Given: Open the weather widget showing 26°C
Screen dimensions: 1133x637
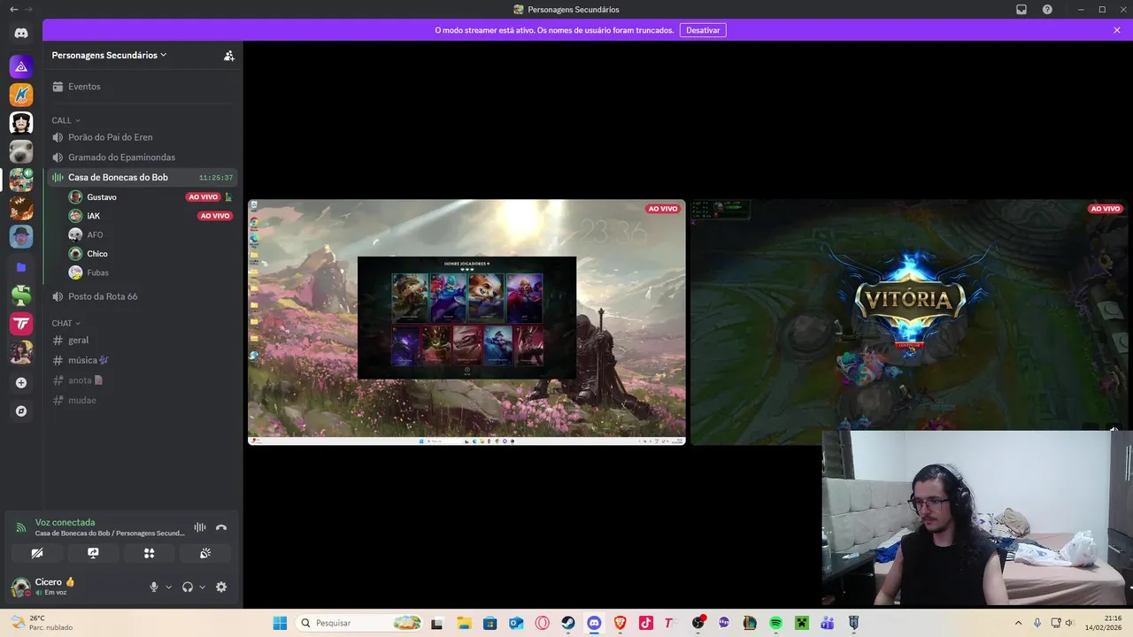Looking at the screenshot, I should (41, 623).
